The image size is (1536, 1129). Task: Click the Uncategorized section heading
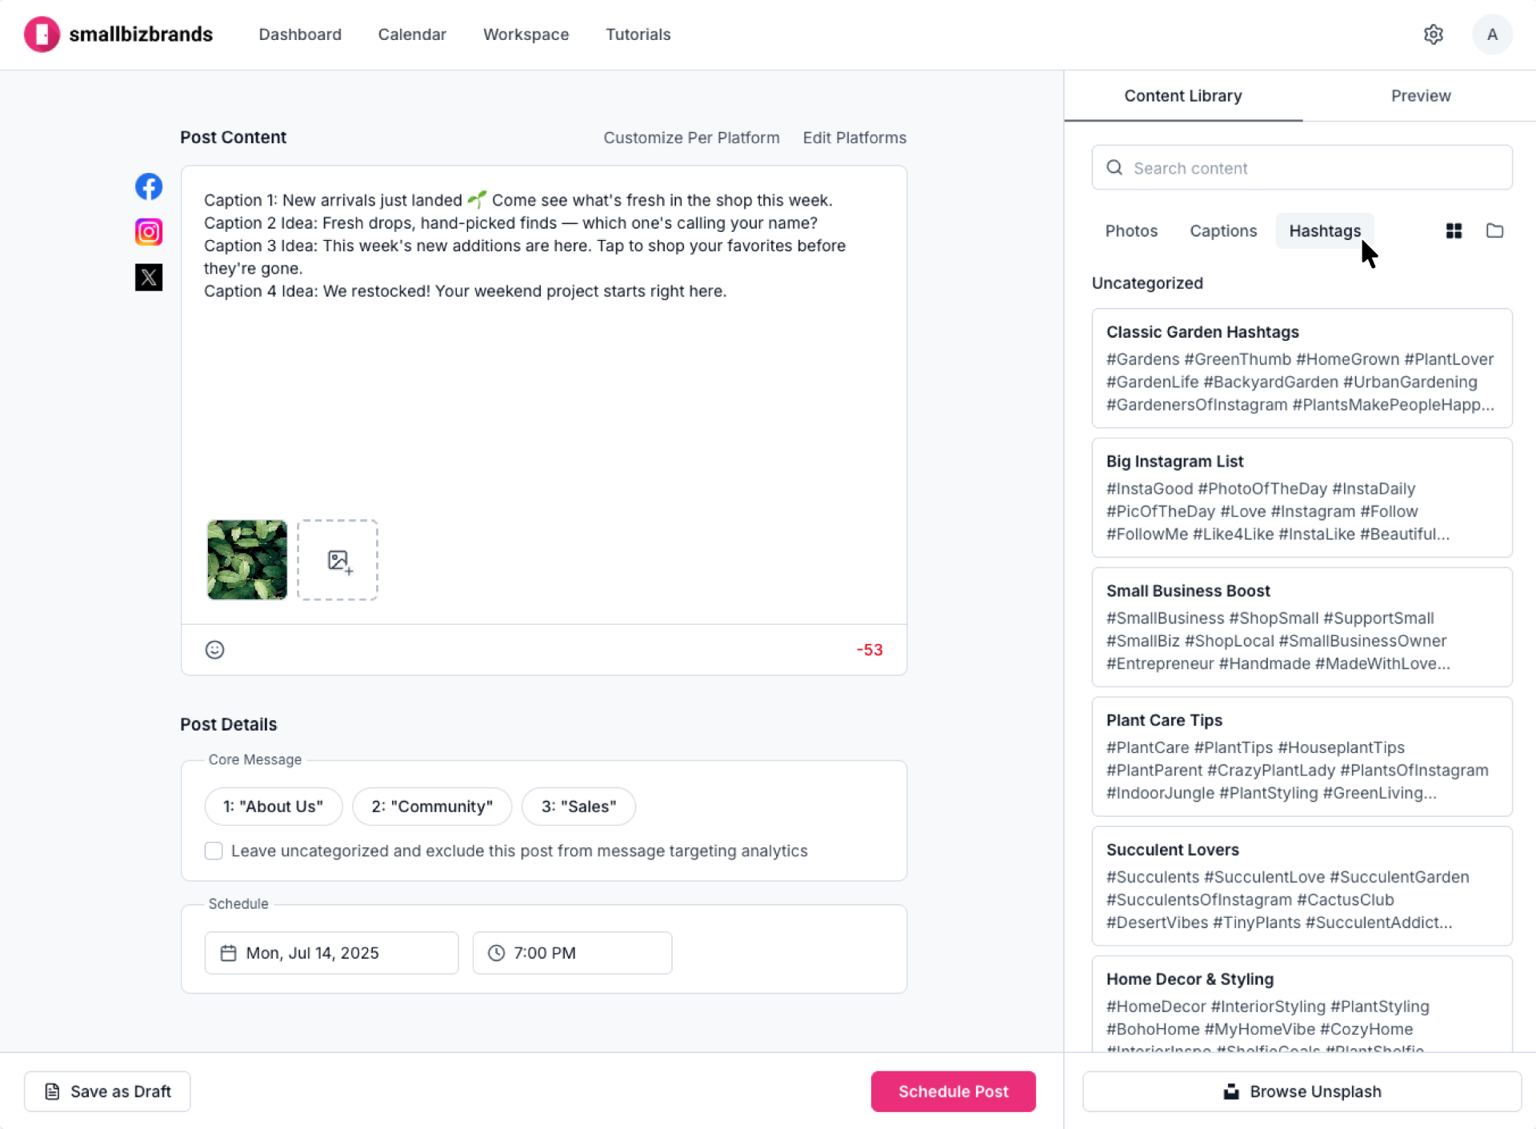tap(1147, 283)
